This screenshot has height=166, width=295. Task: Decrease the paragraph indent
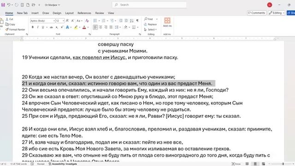pyautogui.click(x=121, y=20)
